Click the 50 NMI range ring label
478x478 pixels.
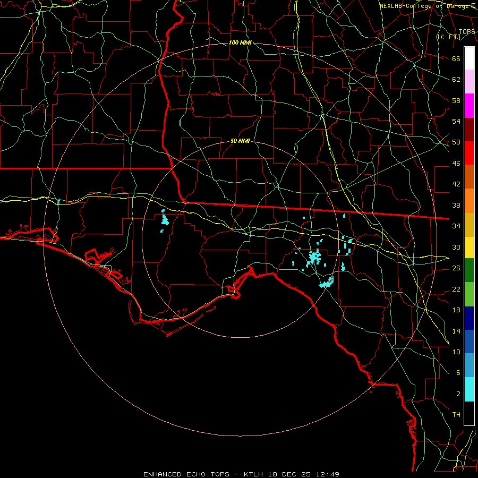click(x=240, y=141)
